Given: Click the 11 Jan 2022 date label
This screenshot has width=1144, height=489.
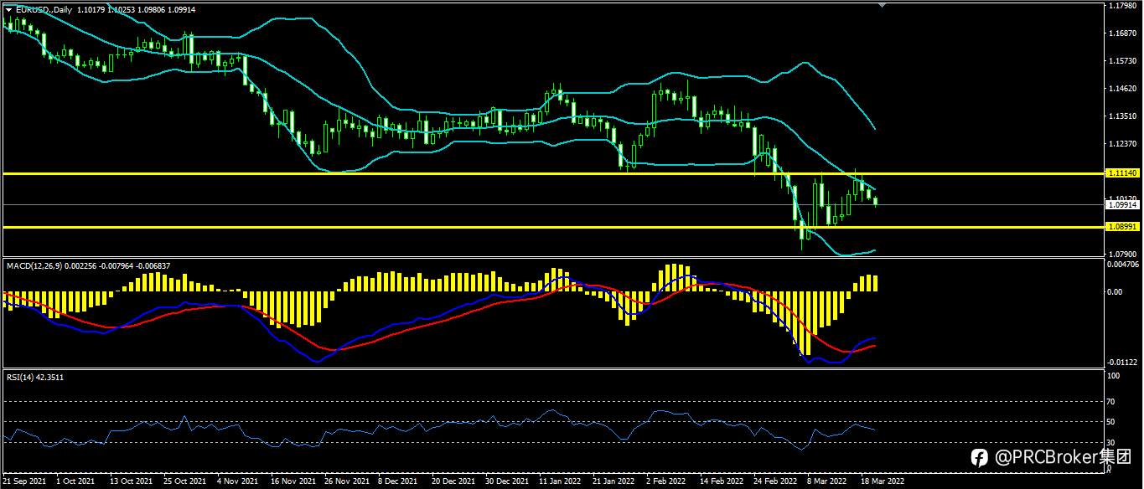Looking at the screenshot, I should coord(560,481).
